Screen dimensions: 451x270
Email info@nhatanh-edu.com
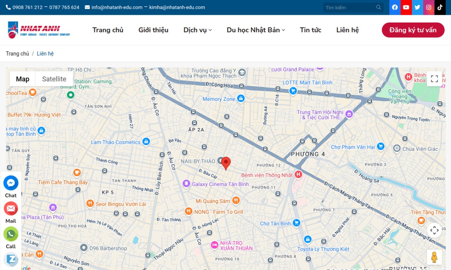[x=117, y=7]
